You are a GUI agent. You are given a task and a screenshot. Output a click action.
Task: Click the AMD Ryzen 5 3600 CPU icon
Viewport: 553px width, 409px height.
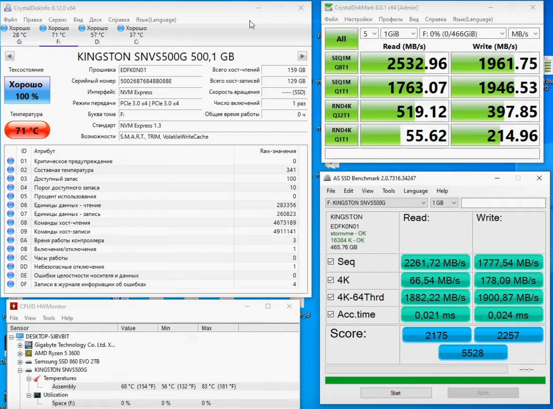(x=29, y=353)
